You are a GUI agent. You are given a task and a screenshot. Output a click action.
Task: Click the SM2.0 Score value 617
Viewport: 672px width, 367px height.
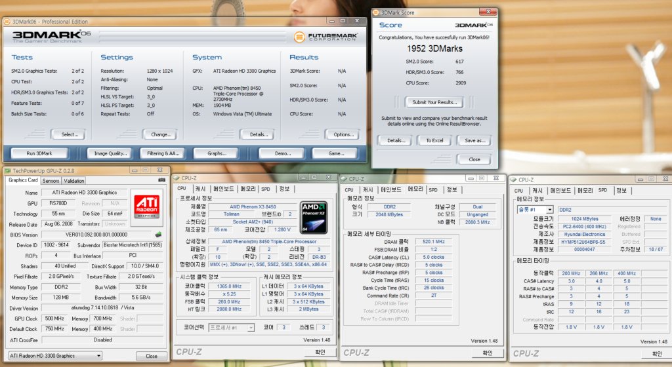coord(459,62)
